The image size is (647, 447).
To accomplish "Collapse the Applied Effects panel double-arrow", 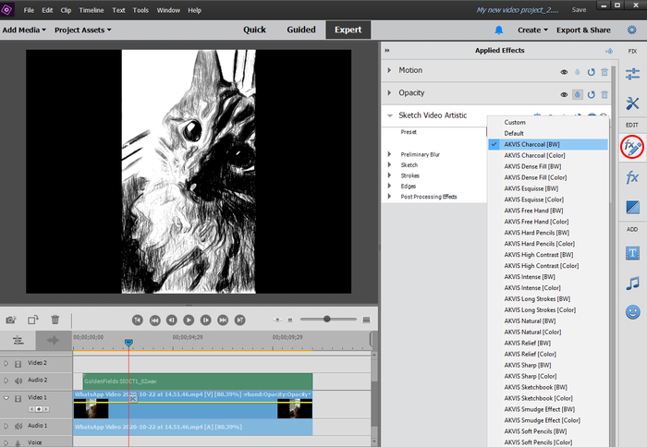I will 387,50.
